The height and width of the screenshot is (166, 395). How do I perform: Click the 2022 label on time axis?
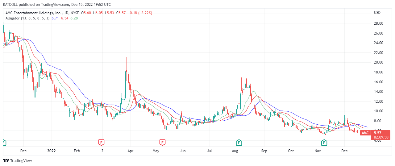[x=51, y=151]
